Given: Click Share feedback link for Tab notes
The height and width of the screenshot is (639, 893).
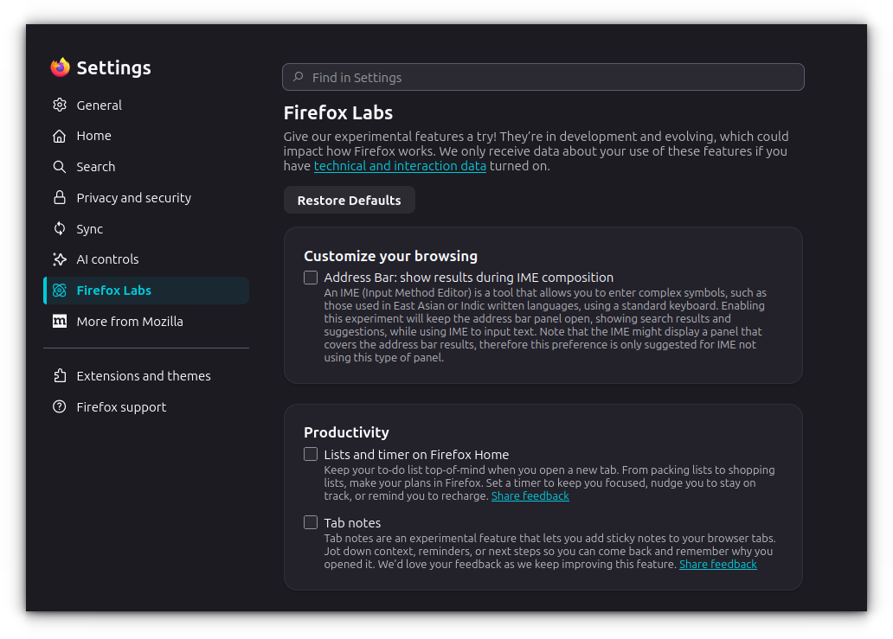Looking at the screenshot, I should coord(717,565).
